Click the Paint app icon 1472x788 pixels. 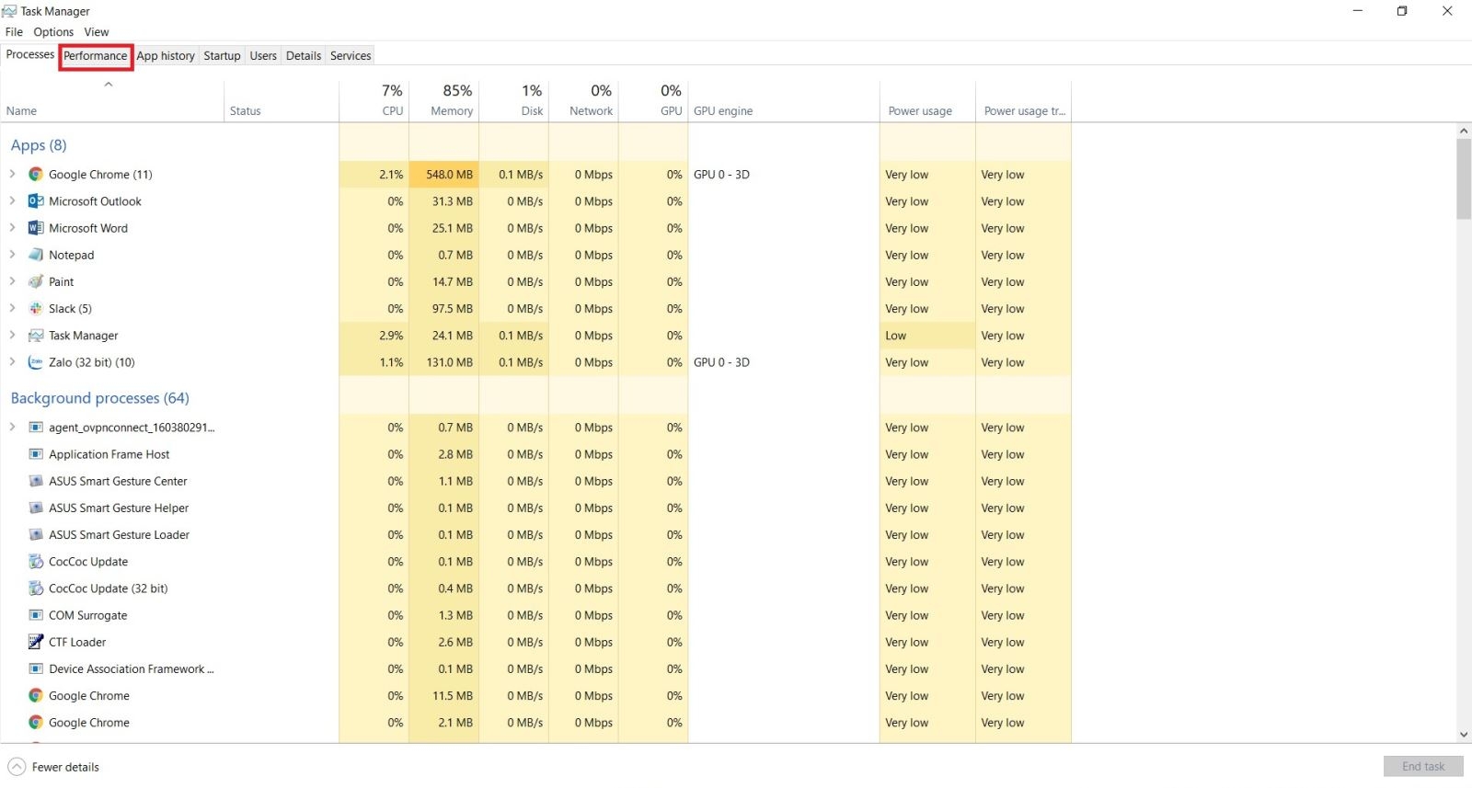pyautogui.click(x=36, y=282)
